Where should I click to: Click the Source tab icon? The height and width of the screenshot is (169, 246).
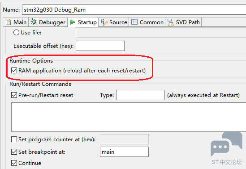click(104, 22)
